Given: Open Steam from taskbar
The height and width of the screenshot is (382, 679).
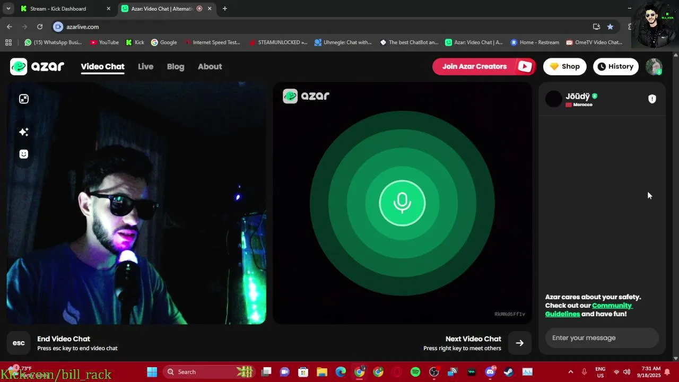Looking at the screenshot, I should click(x=509, y=372).
